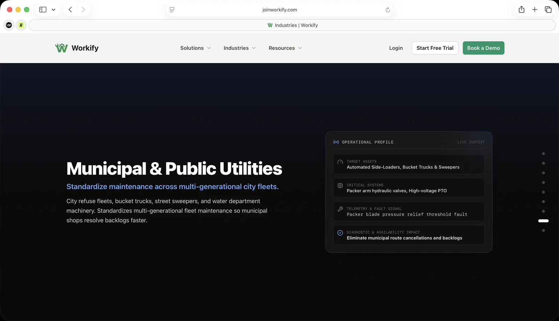The width and height of the screenshot is (559, 321).
Task: Click the OPERATIONAL PROFILE heading
Action: click(x=368, y=142)
